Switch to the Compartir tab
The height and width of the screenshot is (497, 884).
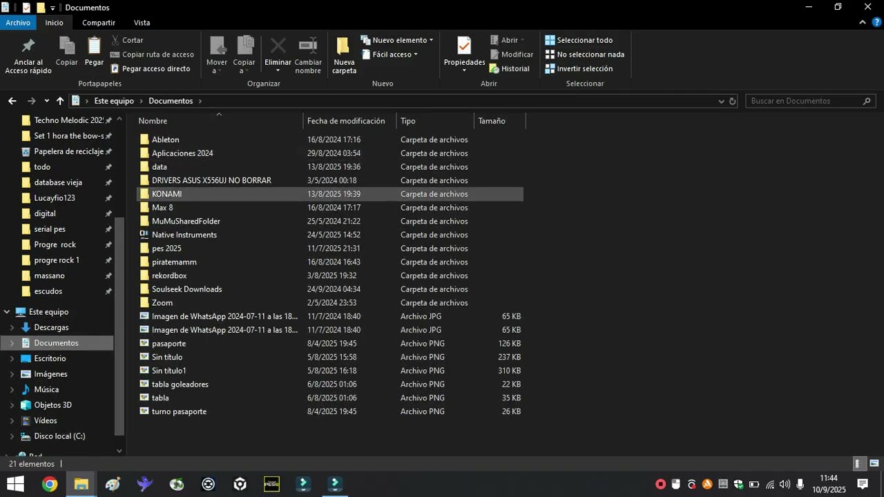point(99,23)
